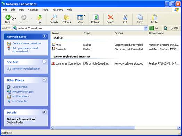This screenshot has height=136, width=182.
Task: Open the Help menu
Action: (69, 10)
